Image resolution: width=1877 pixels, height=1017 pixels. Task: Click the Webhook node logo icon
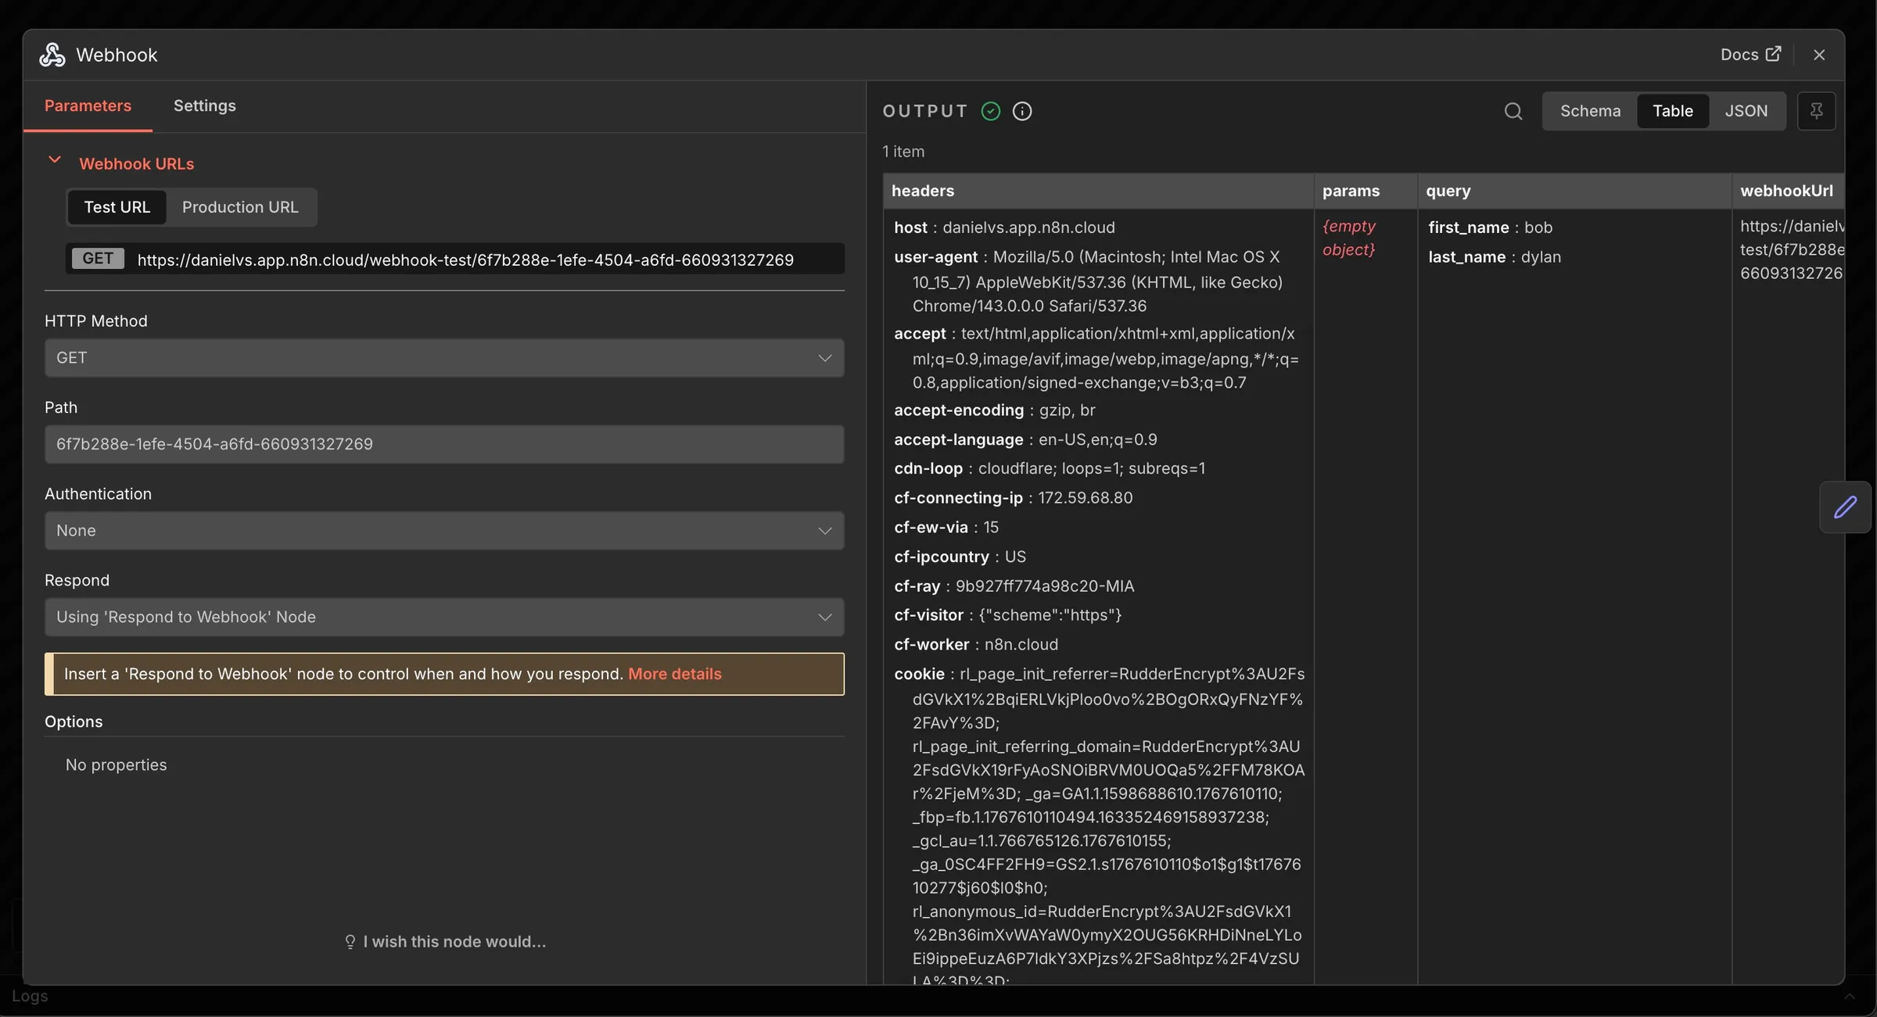pyautogui.click(x=52, y=55)
